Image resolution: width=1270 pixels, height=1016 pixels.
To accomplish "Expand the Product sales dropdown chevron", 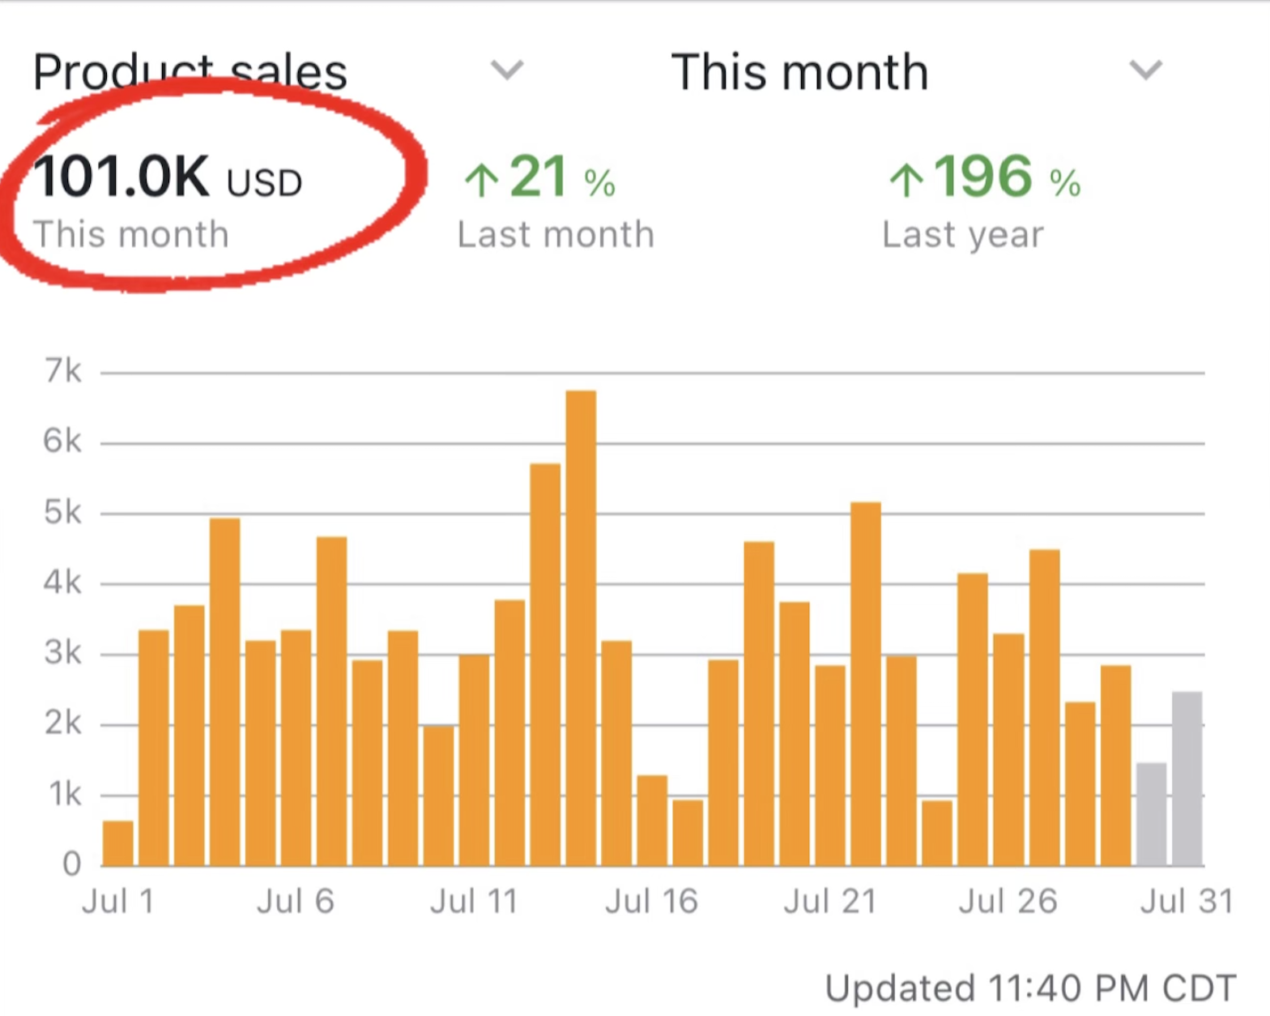I will tap(507, 70).
